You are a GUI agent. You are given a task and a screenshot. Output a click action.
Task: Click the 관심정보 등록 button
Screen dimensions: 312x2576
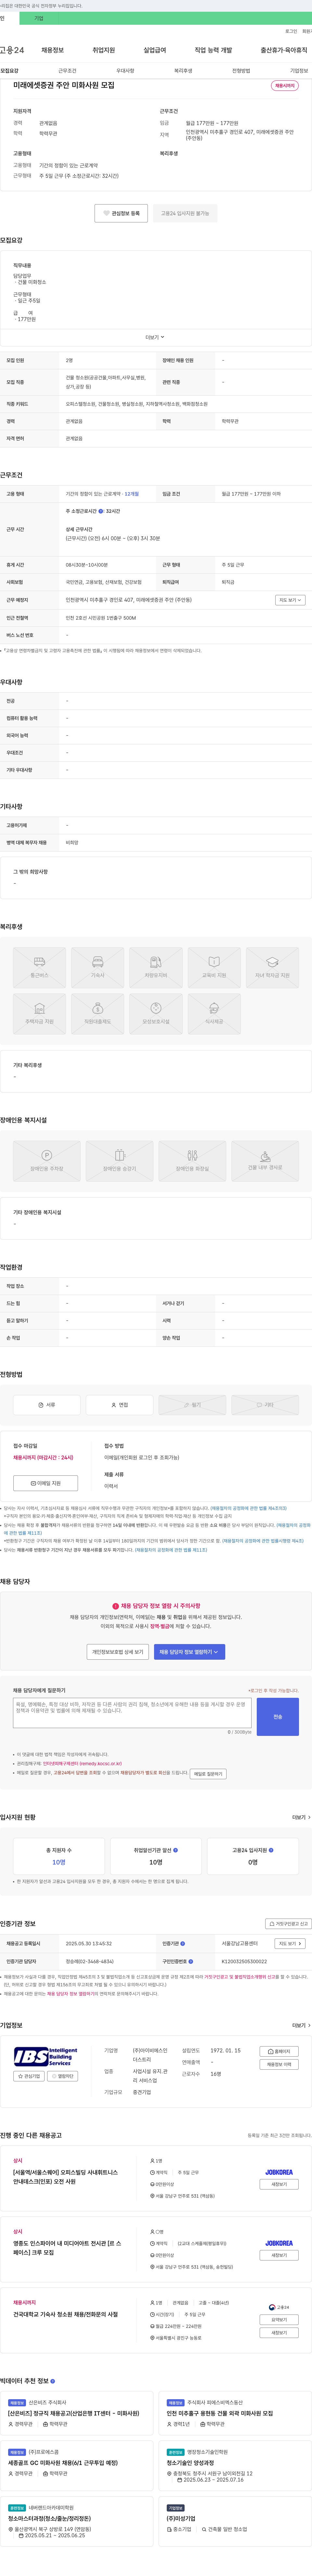[122, 213]
